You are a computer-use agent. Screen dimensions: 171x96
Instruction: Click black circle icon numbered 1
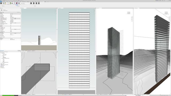click(31, 3)
